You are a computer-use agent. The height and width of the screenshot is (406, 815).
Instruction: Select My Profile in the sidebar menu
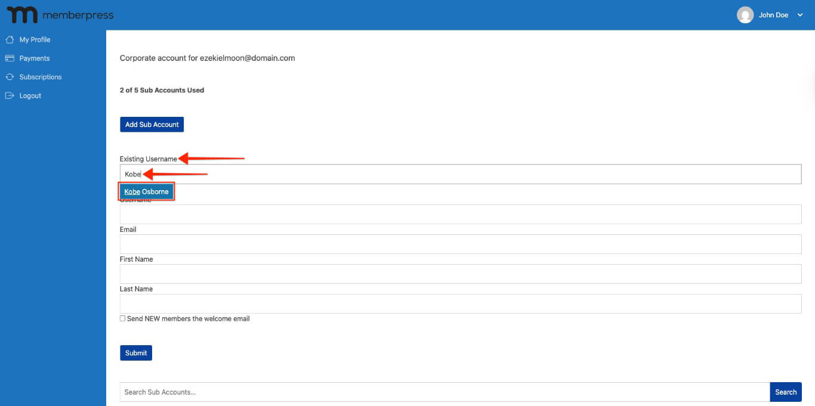point(35,39)
